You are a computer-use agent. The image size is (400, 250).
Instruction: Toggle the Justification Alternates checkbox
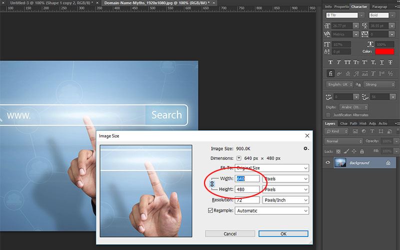tap(328, 115)
